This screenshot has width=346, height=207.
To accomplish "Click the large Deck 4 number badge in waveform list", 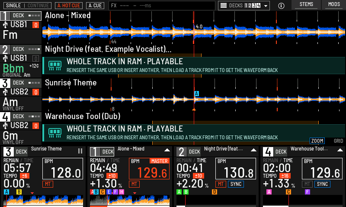I will [x=5, y=117].
